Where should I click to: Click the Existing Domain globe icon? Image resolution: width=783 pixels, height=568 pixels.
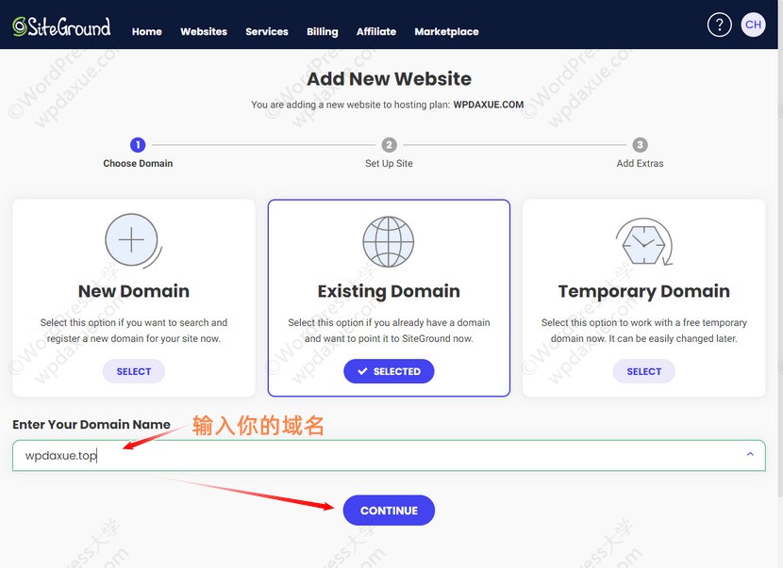[x=388, y=242]
